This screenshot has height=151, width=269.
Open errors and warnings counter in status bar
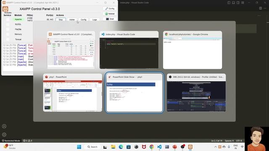click(x=28, y=141)
